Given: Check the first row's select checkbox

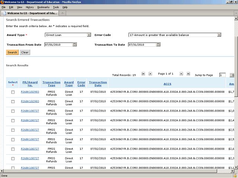Looking at the screenshot, I should (13, 92).
